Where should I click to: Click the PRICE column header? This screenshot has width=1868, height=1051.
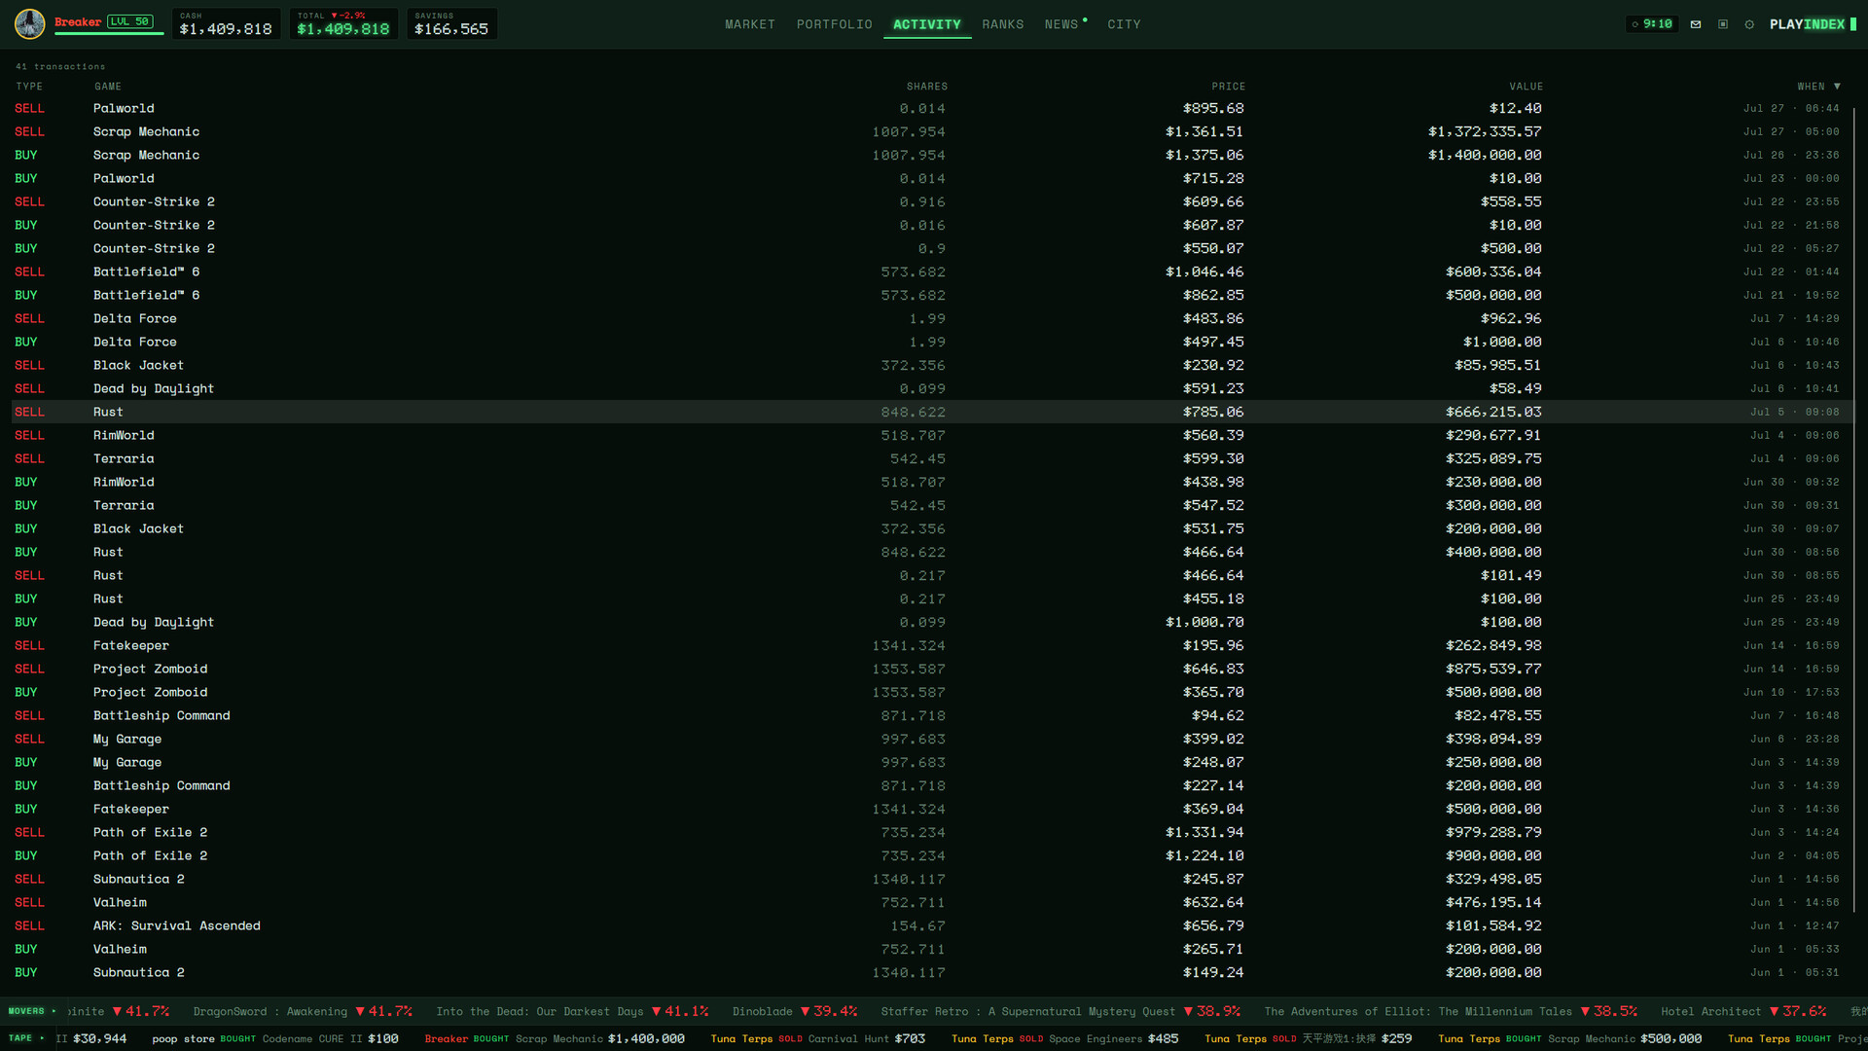pos(1228,87)
